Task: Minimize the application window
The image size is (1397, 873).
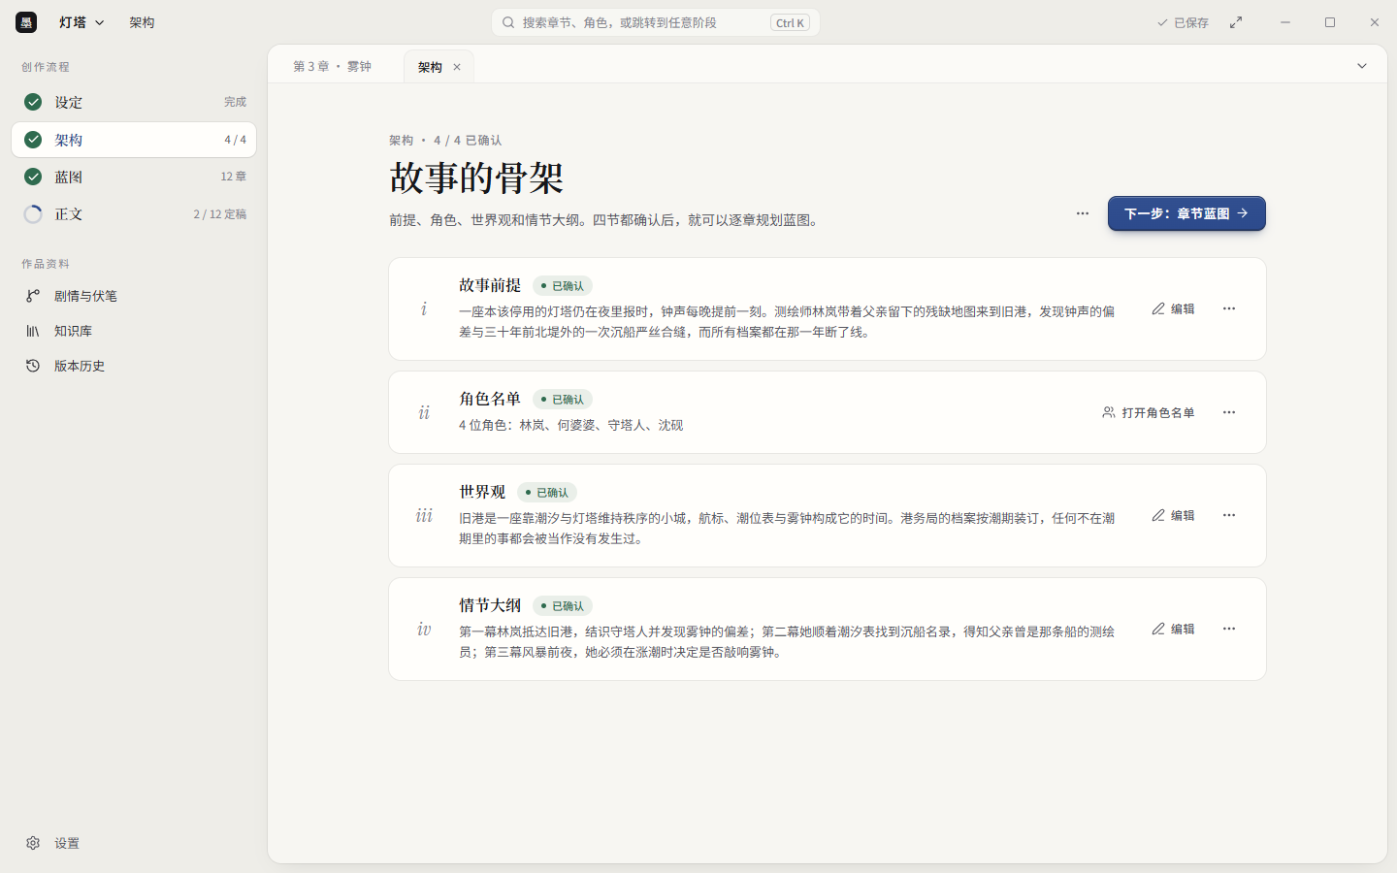Action: click(1285, 22)
